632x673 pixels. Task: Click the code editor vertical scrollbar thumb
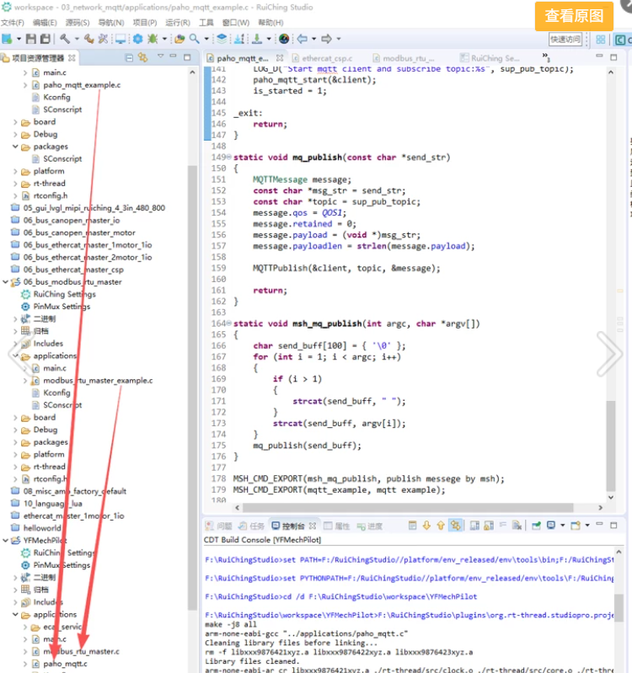[611, 446]
